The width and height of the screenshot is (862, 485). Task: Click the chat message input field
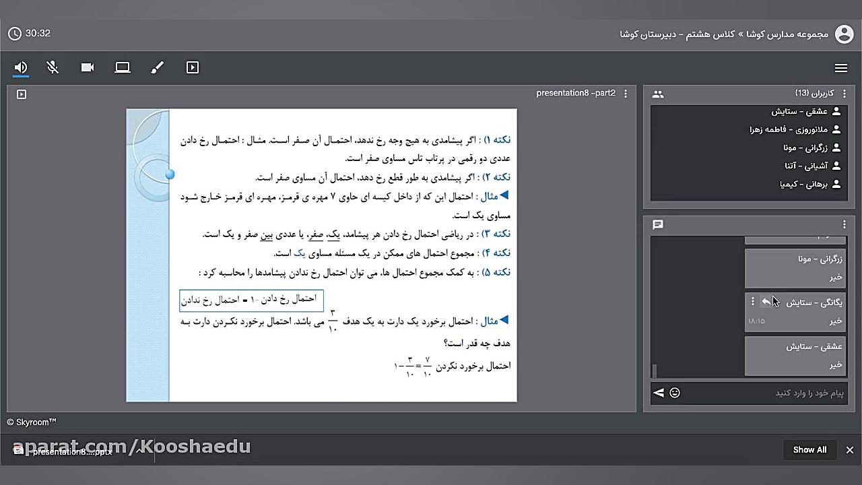point(774,393)
